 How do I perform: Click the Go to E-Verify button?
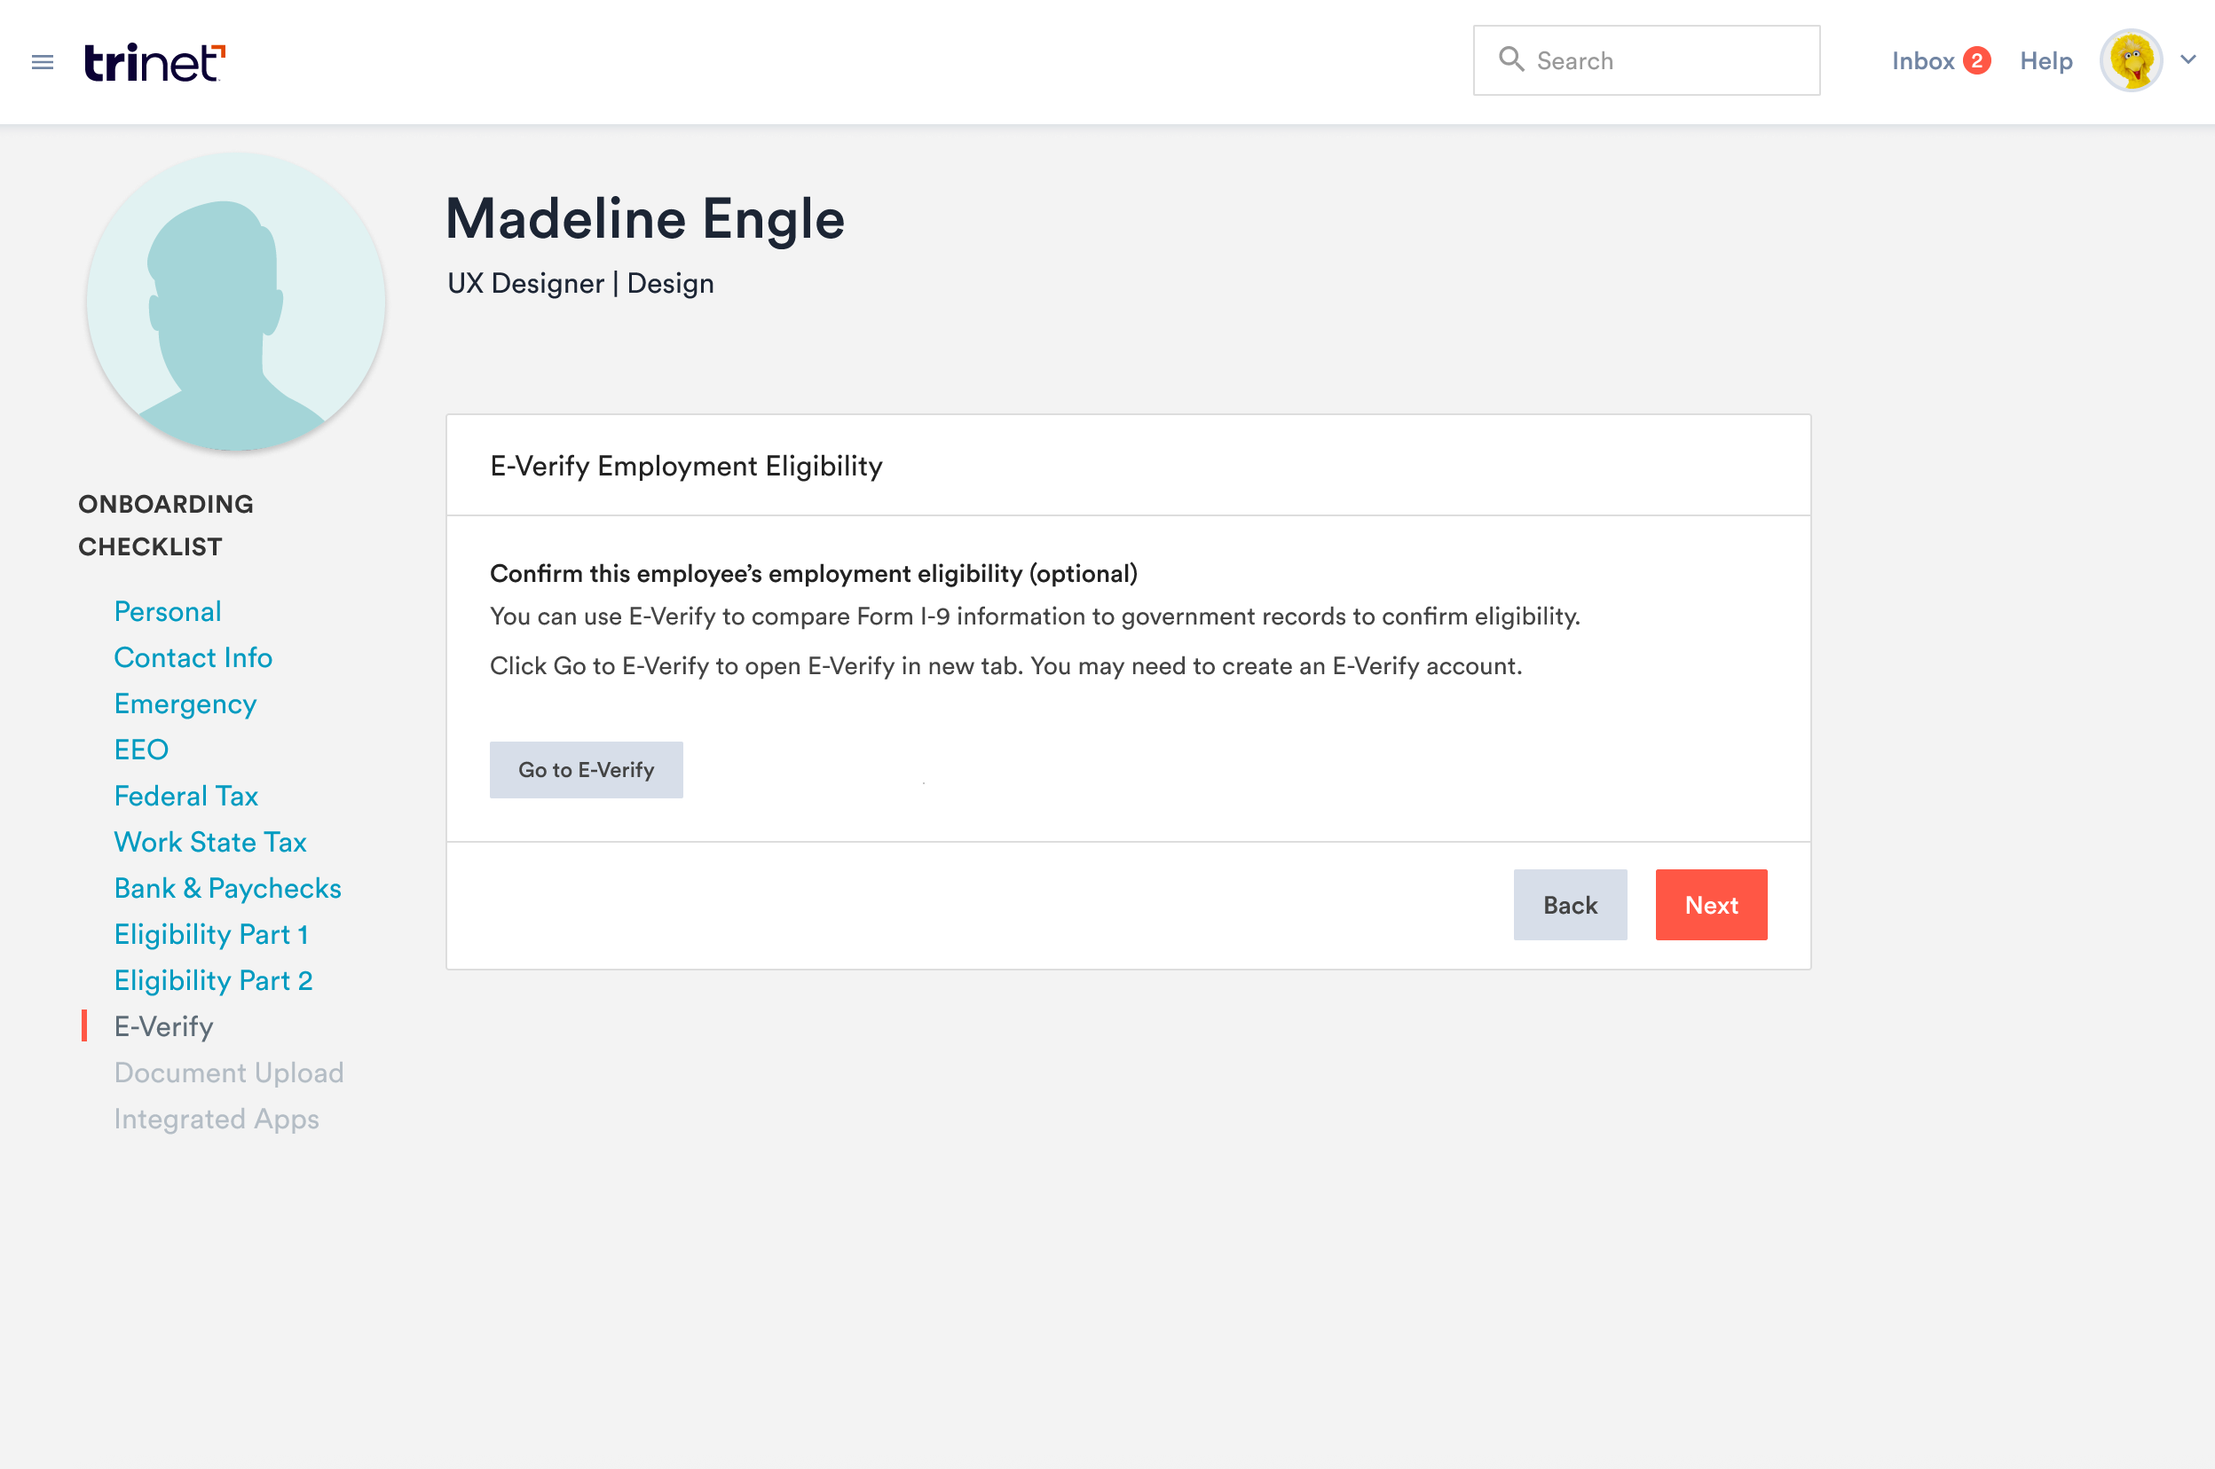[586, 770]
